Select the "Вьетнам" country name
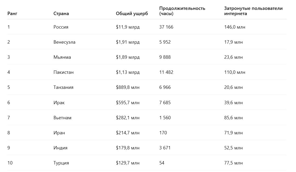Image resolution: width=296 pixels, height=172 pixels. (x=62, y=118)
